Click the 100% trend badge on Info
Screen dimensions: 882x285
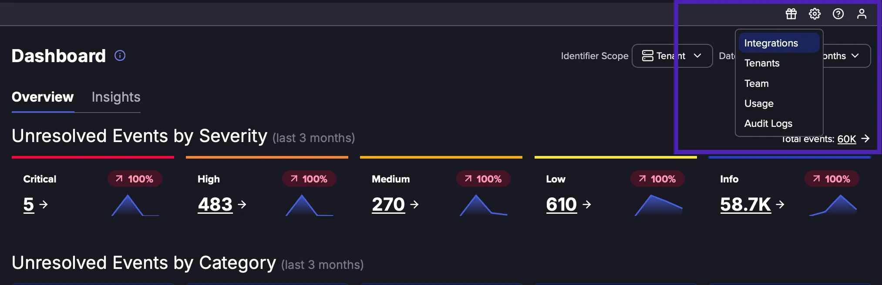(x=832, y=179)
